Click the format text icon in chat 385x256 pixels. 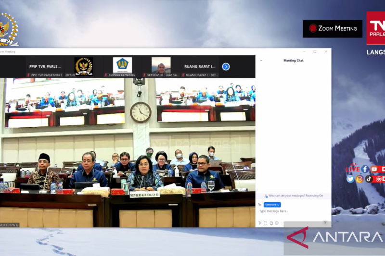(260, 223)
